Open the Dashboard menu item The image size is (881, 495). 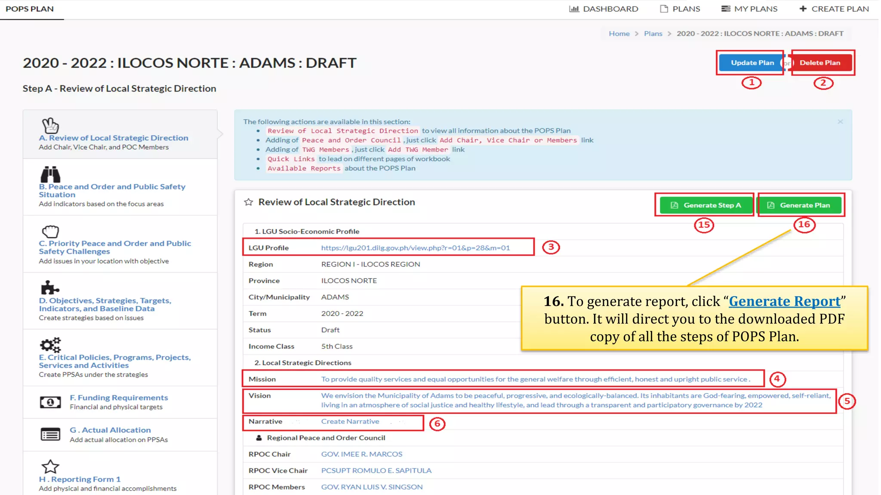click(x=604, y=9)
